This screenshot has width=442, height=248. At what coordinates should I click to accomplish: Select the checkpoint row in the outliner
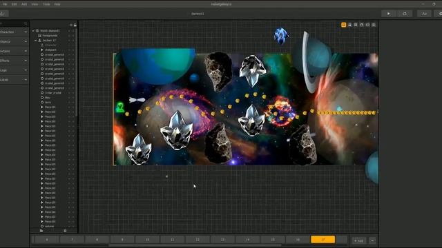tap(54, 50)
